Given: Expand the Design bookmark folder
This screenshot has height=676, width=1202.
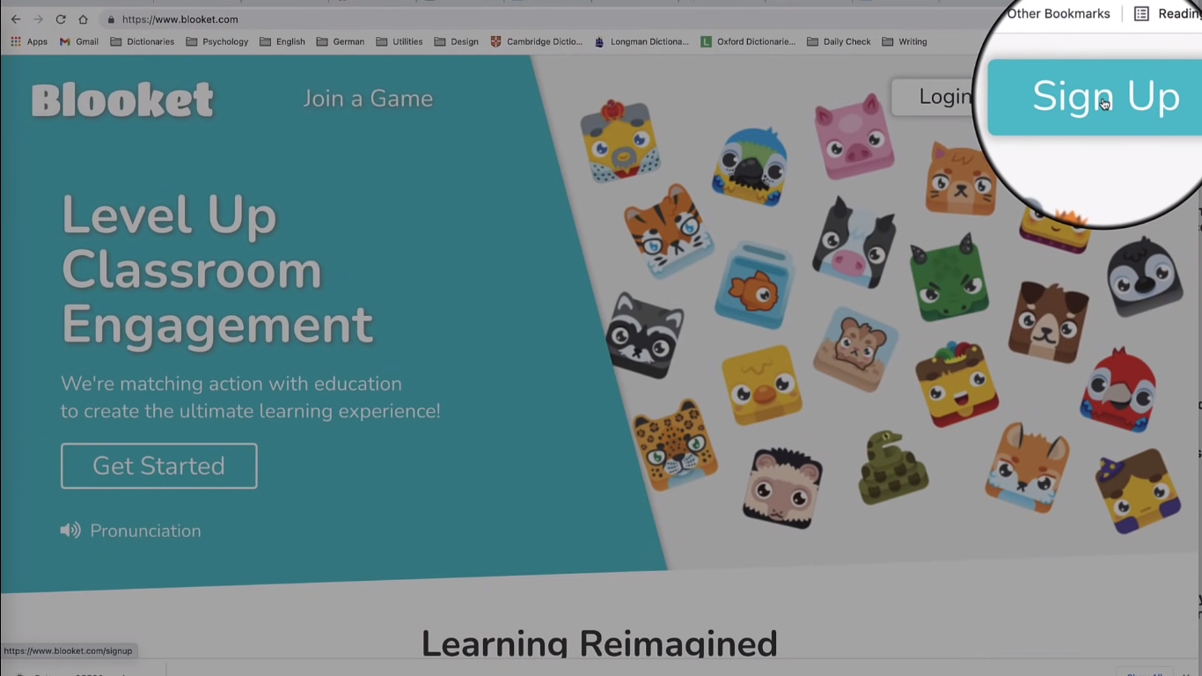Looking at the screenshot, I should click(457, 41).
